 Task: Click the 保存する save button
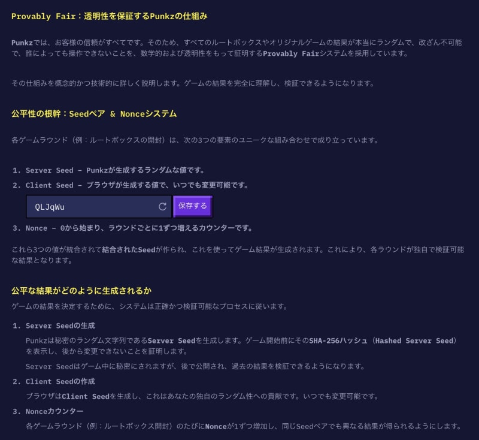(x=193, y=206)
